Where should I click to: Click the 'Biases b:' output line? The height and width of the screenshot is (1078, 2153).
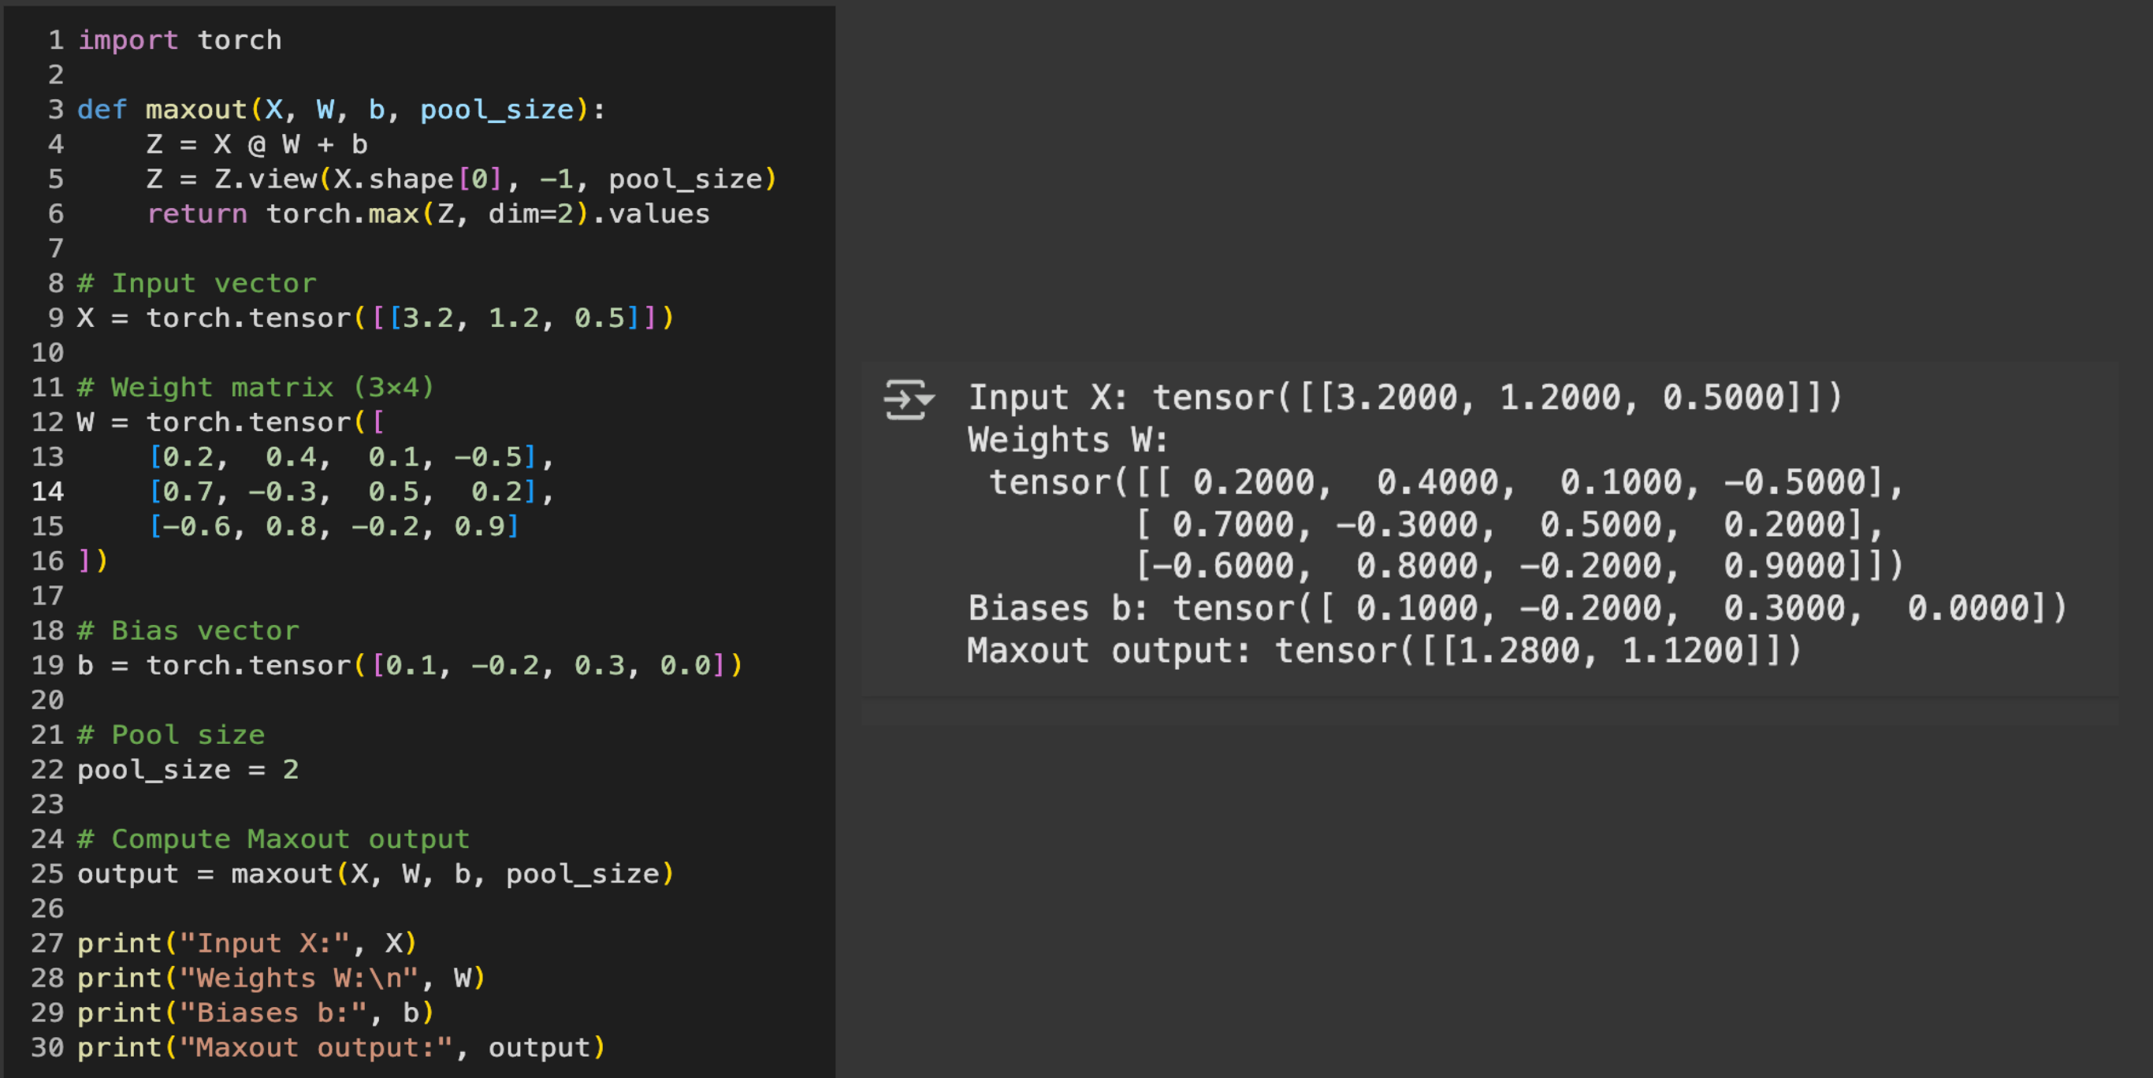point(1516,608)
